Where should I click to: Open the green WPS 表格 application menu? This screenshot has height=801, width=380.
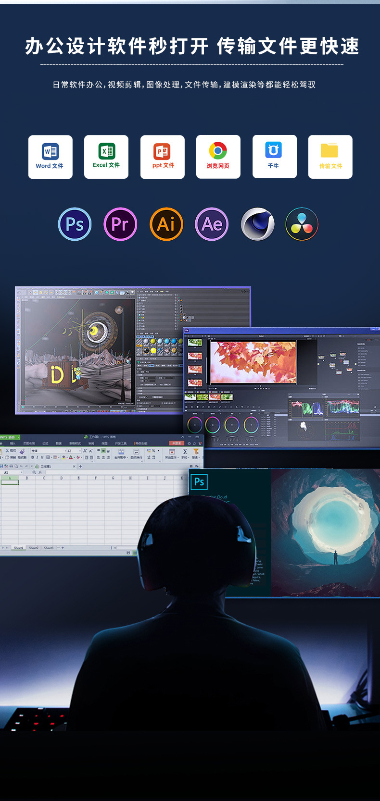pos(9,437)
